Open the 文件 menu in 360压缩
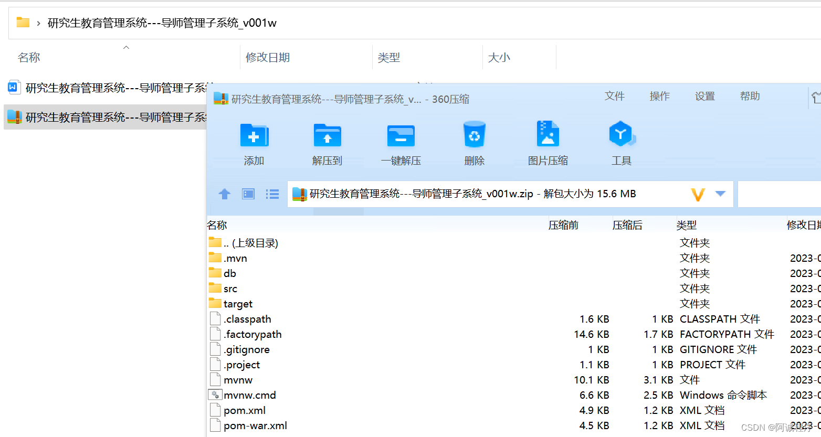 pyautogui.click(x=615, y=96)
